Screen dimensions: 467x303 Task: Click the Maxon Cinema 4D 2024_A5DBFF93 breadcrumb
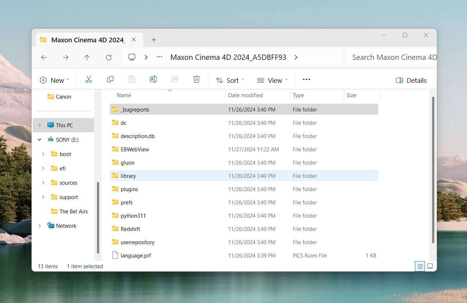[x=228, y=57]
